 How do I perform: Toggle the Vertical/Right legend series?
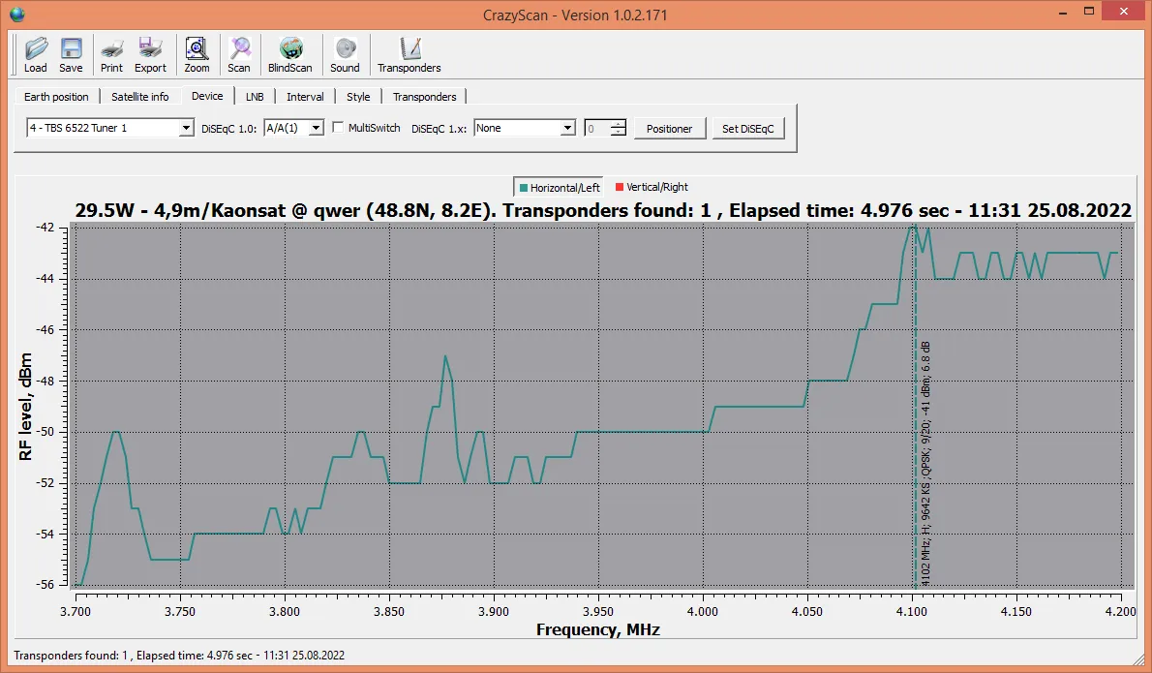coord(652,187)
